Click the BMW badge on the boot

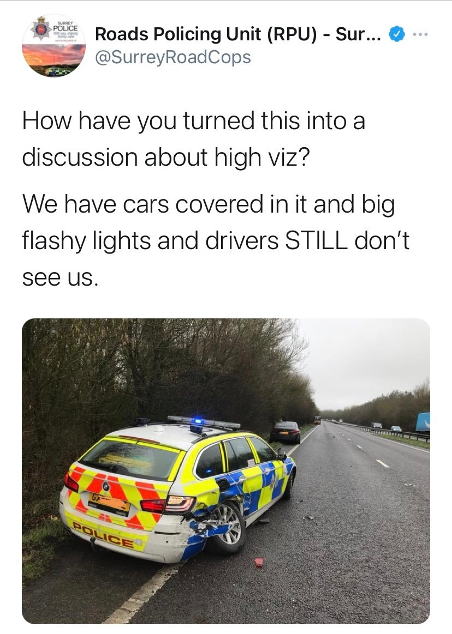106,486
